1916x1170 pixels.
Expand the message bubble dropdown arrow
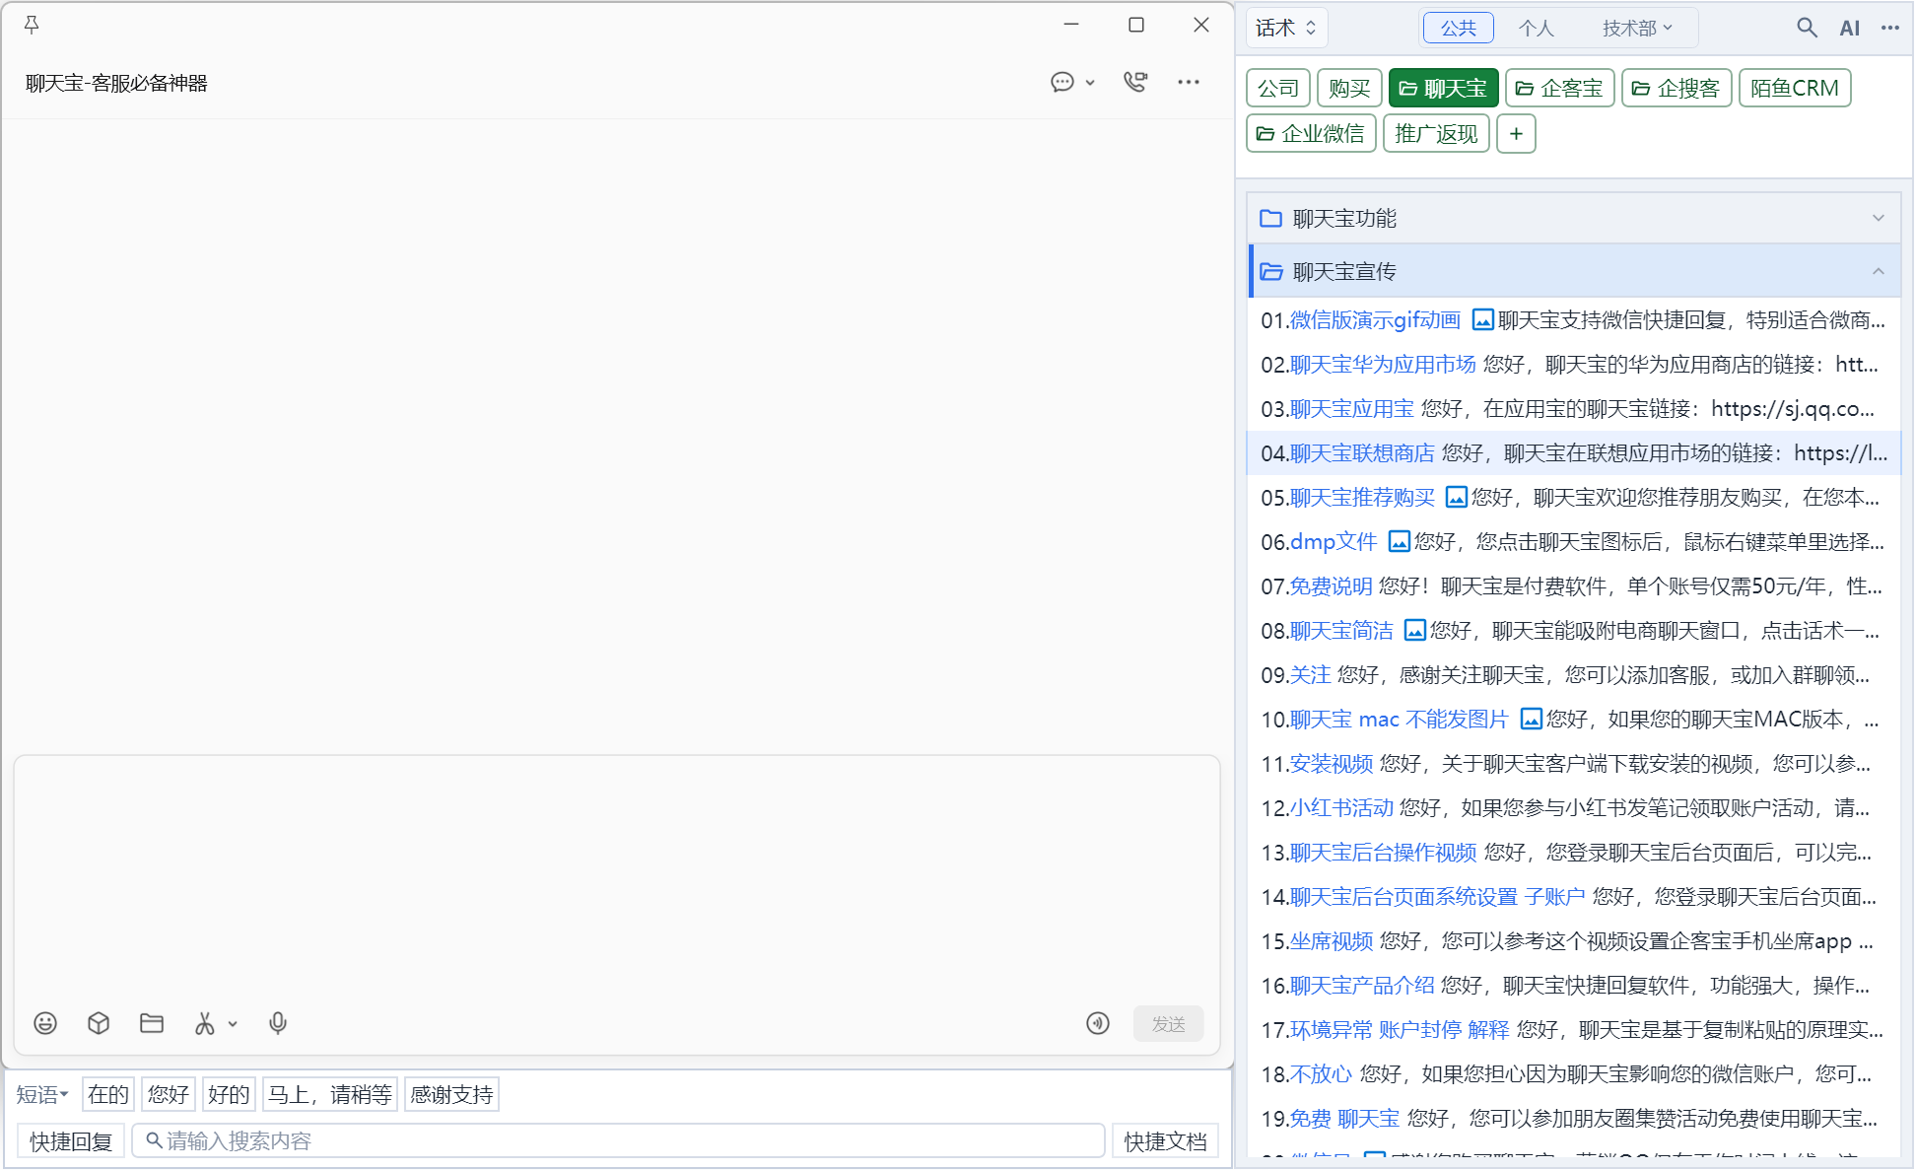coord(1090,83)
